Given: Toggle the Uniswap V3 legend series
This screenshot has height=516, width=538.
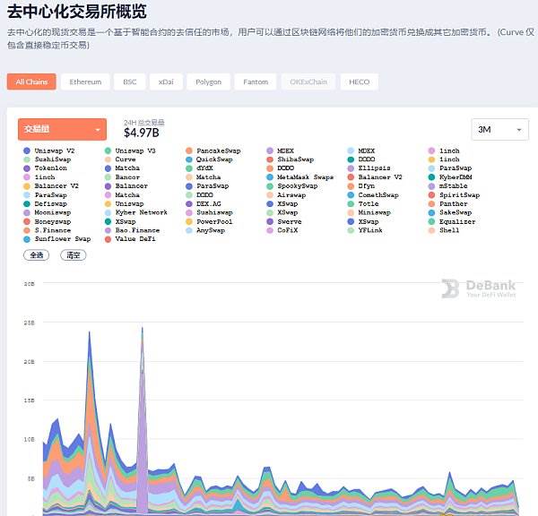Looking at the screenshot, I should click(x=130, y=150).
